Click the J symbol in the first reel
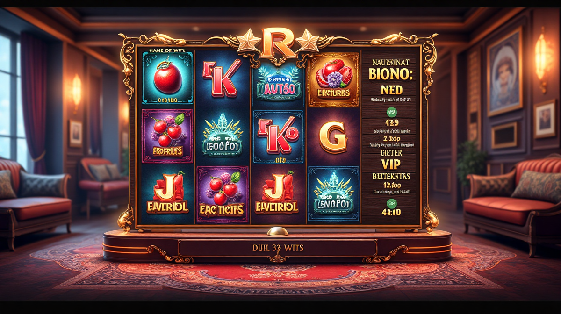The width and height of the screenshot is (561, 314). pyautogui.click(x=167, y=195)
